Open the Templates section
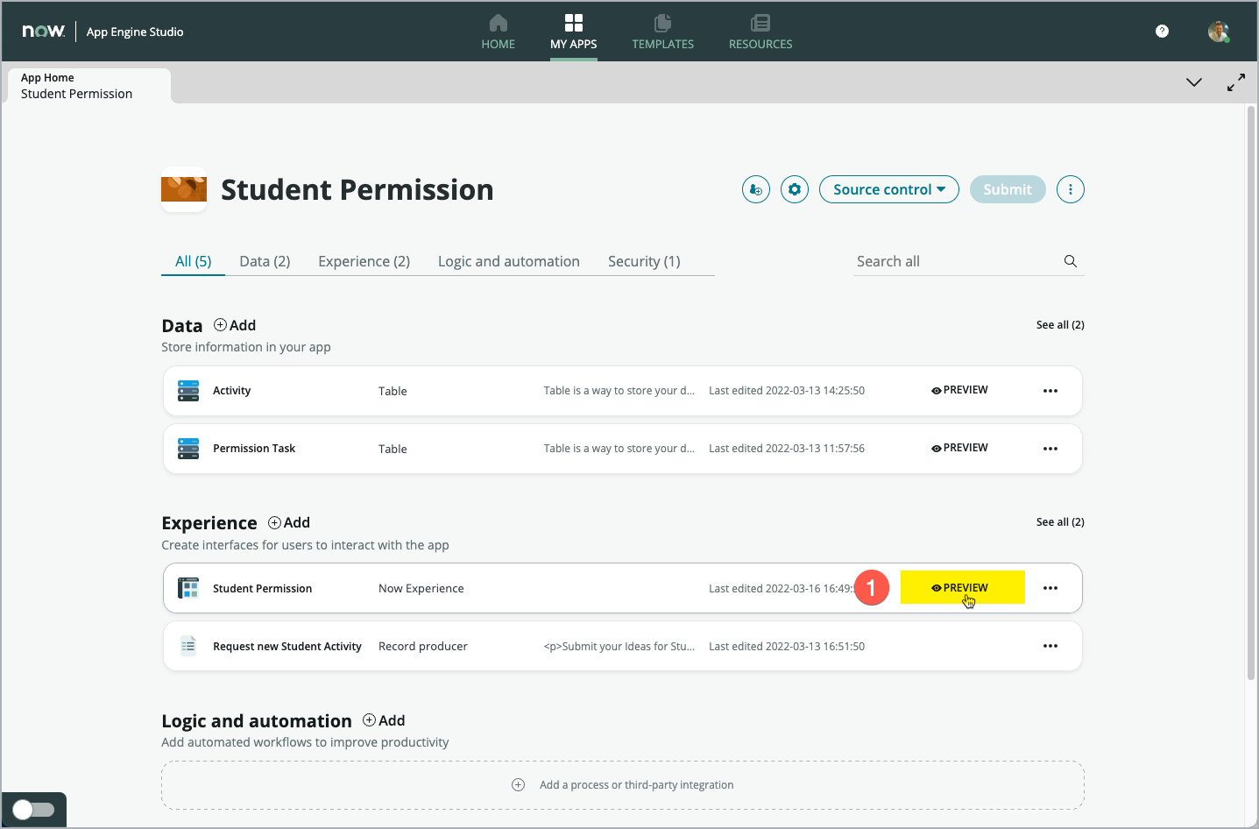The image size is (1259, 829). point(662,32)
